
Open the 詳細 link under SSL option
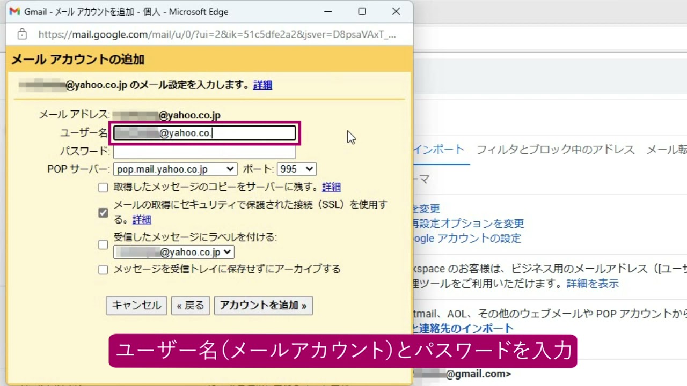pos(142,219)
